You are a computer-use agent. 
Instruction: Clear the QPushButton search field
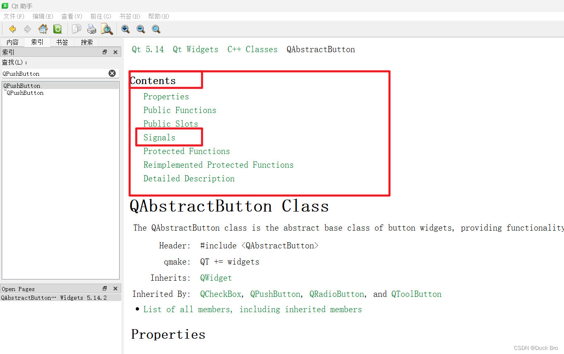(x=112, y=73)
